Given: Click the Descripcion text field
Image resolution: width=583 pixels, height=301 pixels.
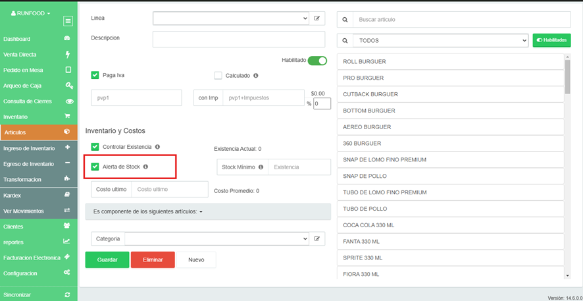Looking at the screenshot, I should (x=239, y=39).
